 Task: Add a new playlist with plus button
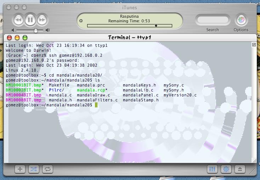(x=20, y=169)
